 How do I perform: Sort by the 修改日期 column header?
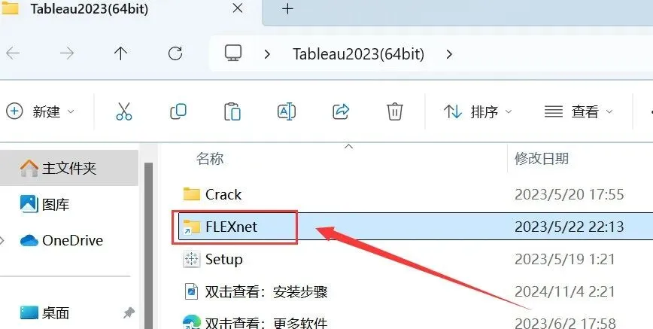point(542,158)
